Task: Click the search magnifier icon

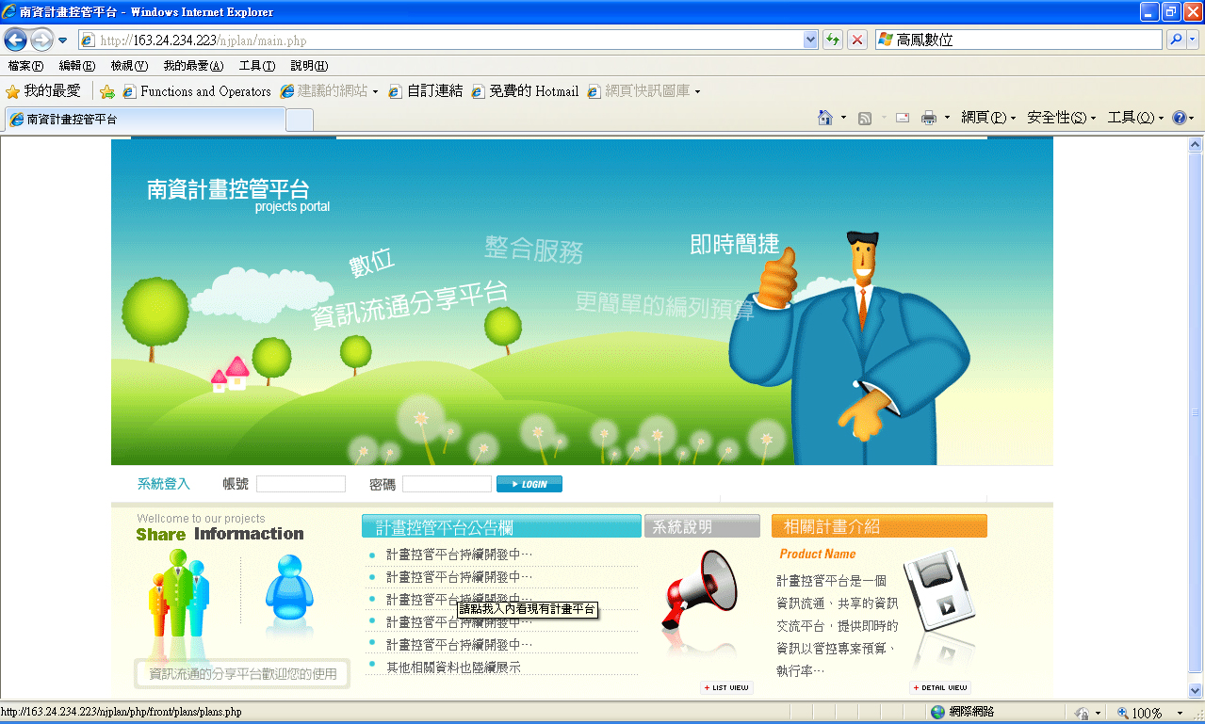Action: coord(1175,40)
